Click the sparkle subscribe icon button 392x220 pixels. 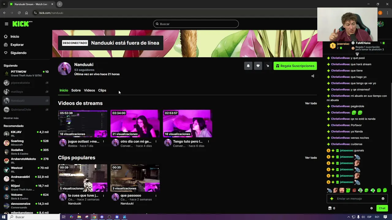click(x=268, y=66)
